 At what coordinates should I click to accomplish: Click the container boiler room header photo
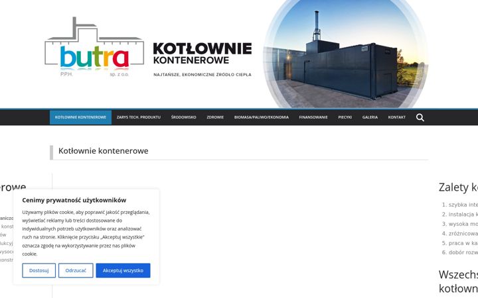346,53
